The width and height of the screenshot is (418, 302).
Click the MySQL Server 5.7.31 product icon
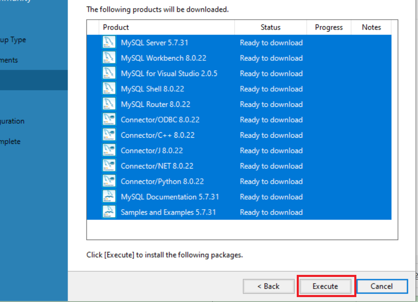coord(109,42)
